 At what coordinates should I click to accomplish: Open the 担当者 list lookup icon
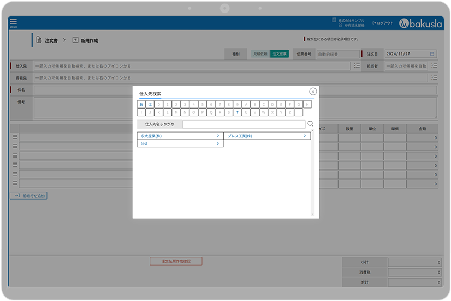434,65
